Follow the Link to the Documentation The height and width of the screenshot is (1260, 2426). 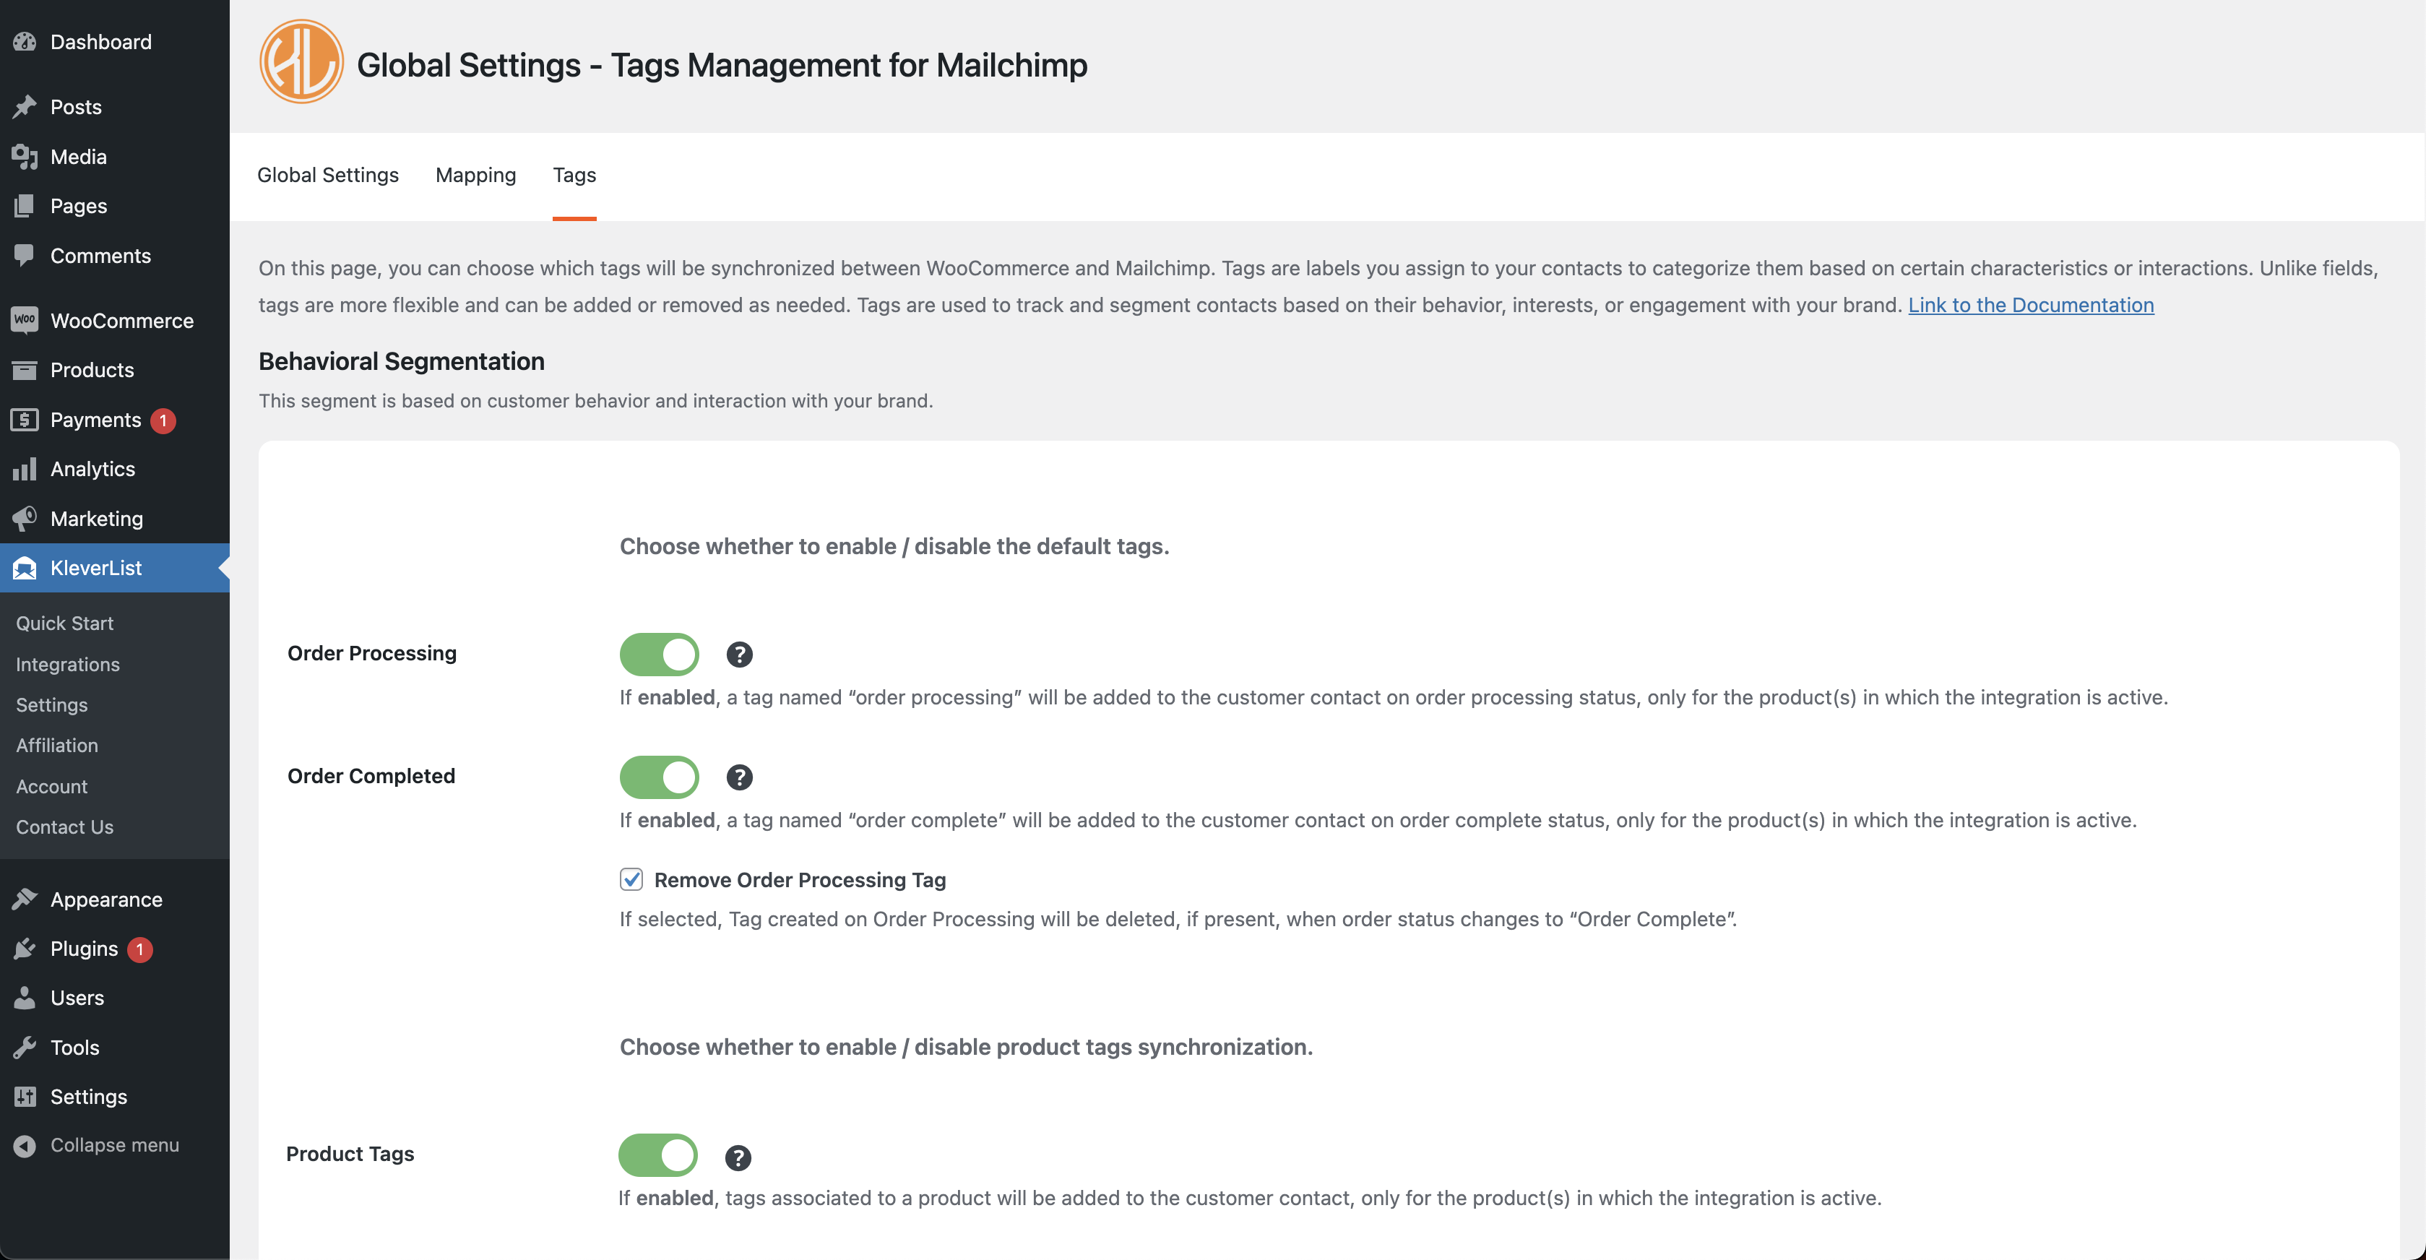[x=2030, y=305]
